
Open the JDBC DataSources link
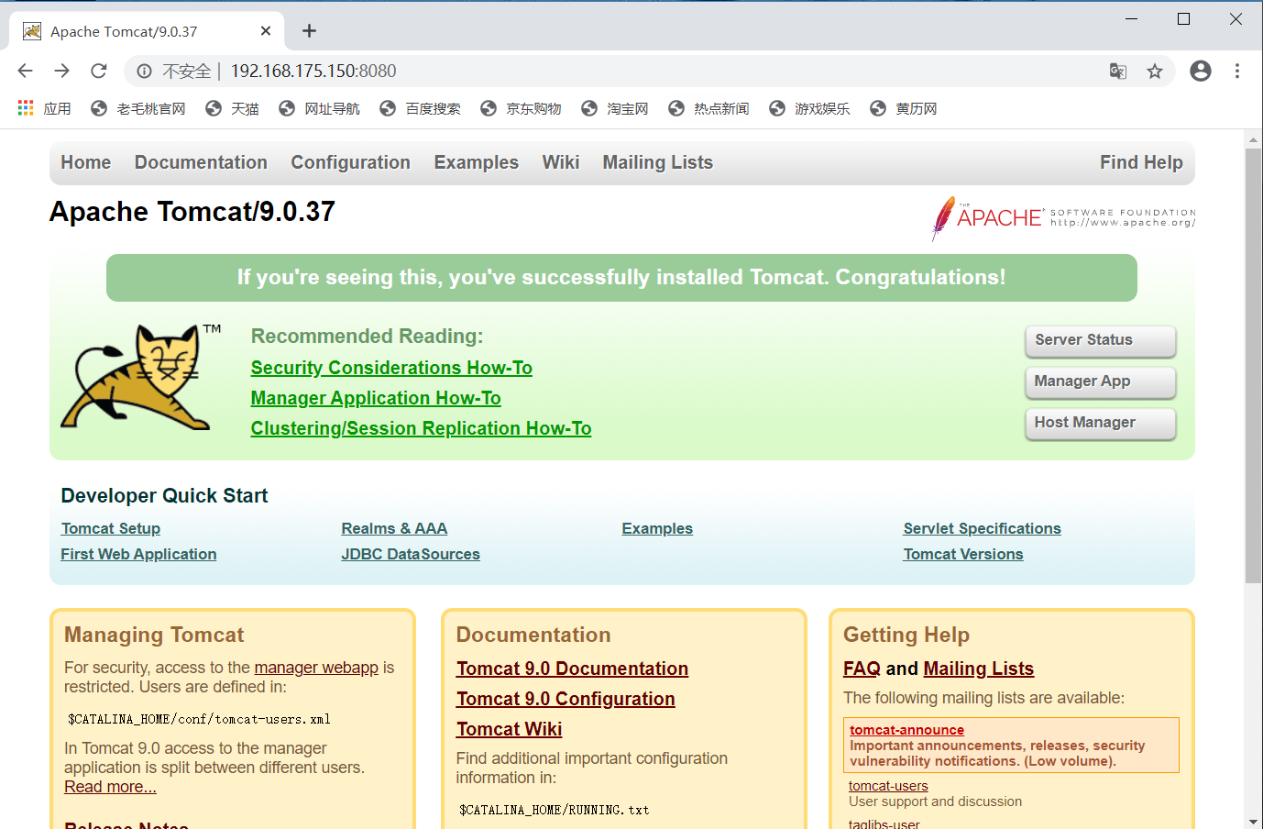click(411, 554)
